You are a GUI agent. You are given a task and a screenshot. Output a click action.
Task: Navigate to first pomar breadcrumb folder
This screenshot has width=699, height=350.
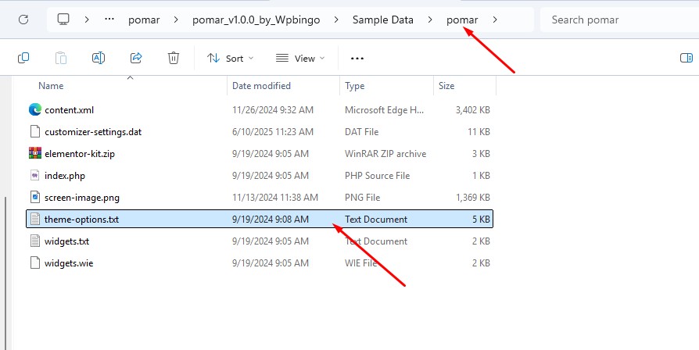144,20
